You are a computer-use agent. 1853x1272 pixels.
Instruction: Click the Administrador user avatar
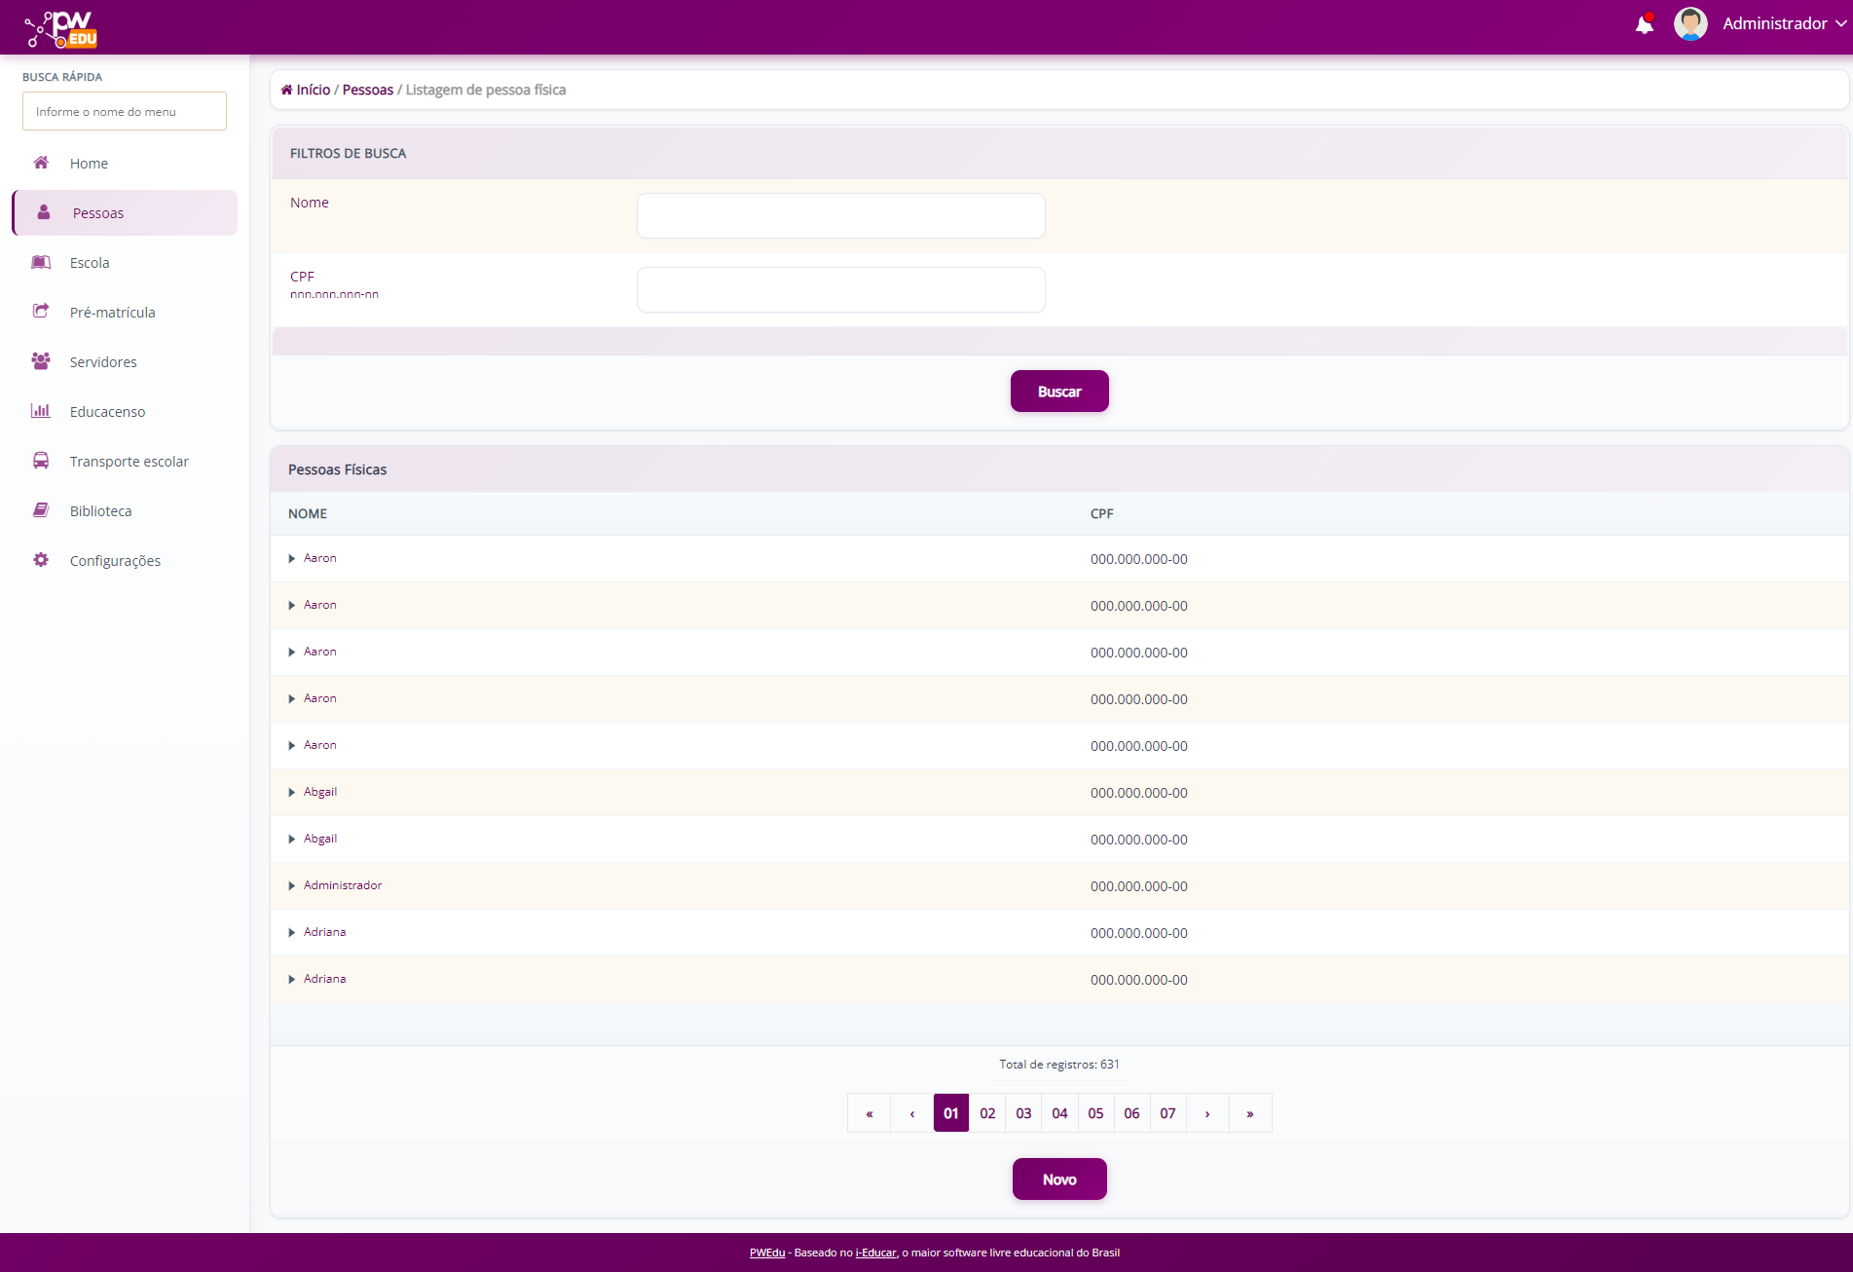click(x=1689, y=24)
